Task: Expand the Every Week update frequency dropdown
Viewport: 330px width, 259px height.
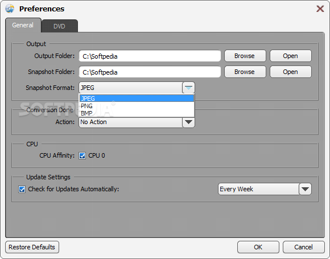Action: pyautogui.click(x=305, y=189)
